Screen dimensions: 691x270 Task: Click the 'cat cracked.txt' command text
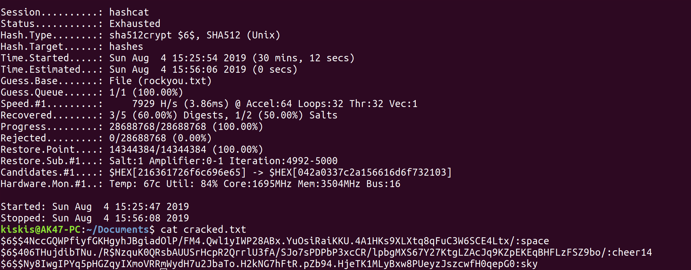(203, 230)
